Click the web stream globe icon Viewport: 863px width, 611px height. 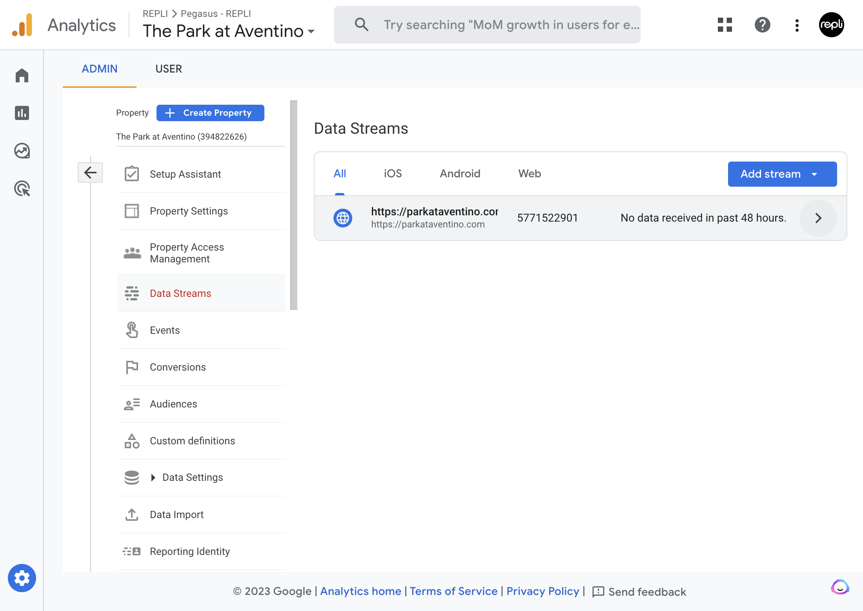(343, 218)
